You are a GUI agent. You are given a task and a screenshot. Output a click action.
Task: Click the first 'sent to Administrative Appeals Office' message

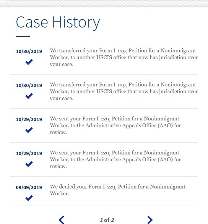tap(115, 125)
